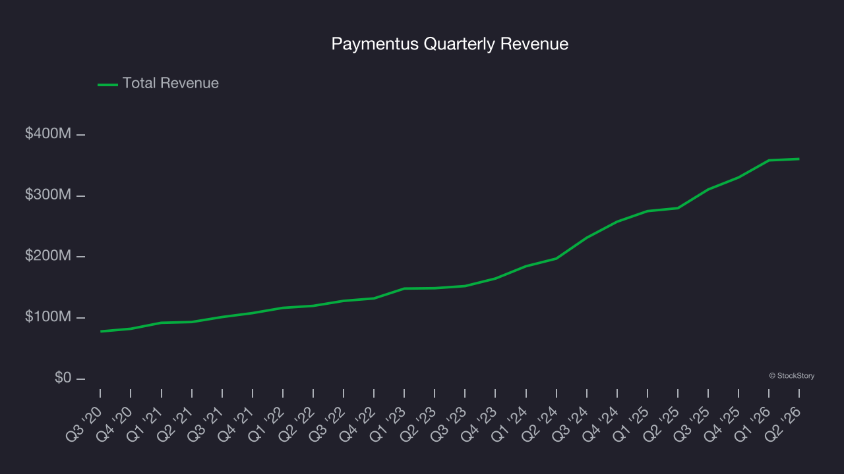This screenshot has width=844, height=474.
Task: Select the Q1 '26 x-axis label
Action: coord(752,423)
